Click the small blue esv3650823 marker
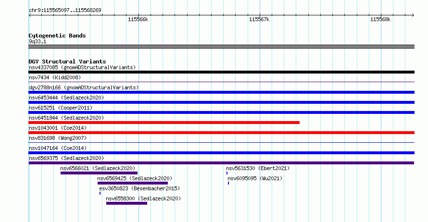The width and height of the screenshot is (428, 222). [100, 193]
